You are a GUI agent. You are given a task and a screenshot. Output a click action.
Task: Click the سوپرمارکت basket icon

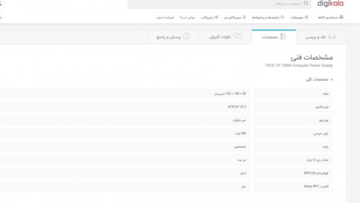306,17
